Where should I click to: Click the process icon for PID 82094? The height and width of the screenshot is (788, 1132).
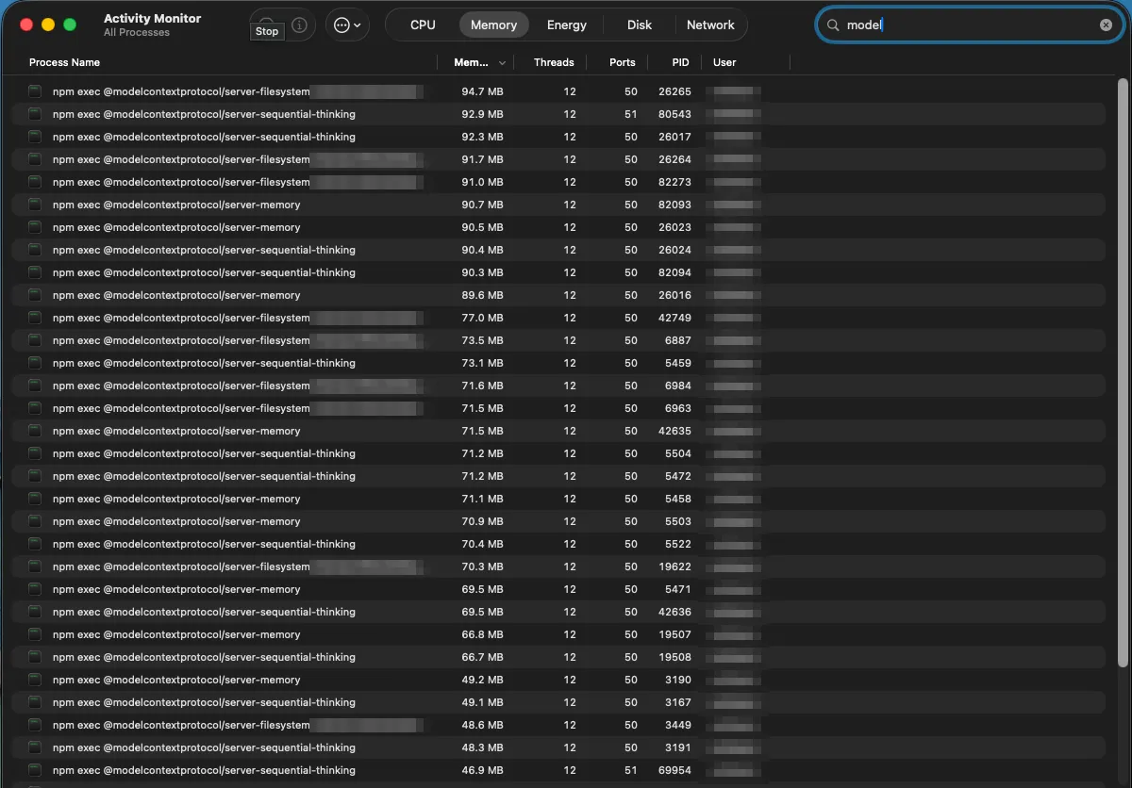pos(35,272)
